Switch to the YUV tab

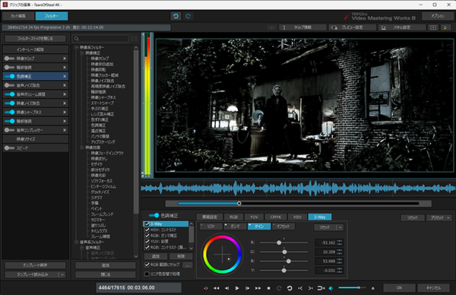click(x=254, y=217)
